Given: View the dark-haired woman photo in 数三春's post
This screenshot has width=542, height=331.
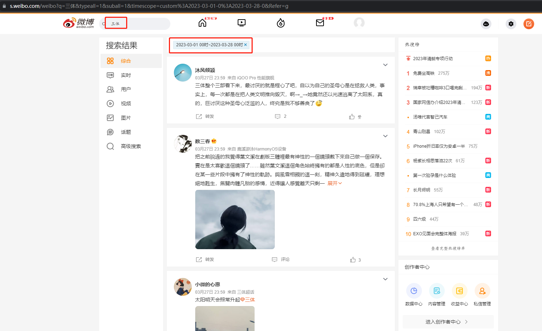Looking at the screenshot, I should (235, 220).
